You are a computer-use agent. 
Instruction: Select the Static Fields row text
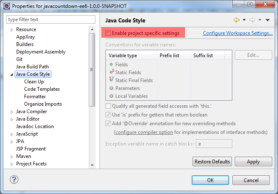(x=128, y=72)
